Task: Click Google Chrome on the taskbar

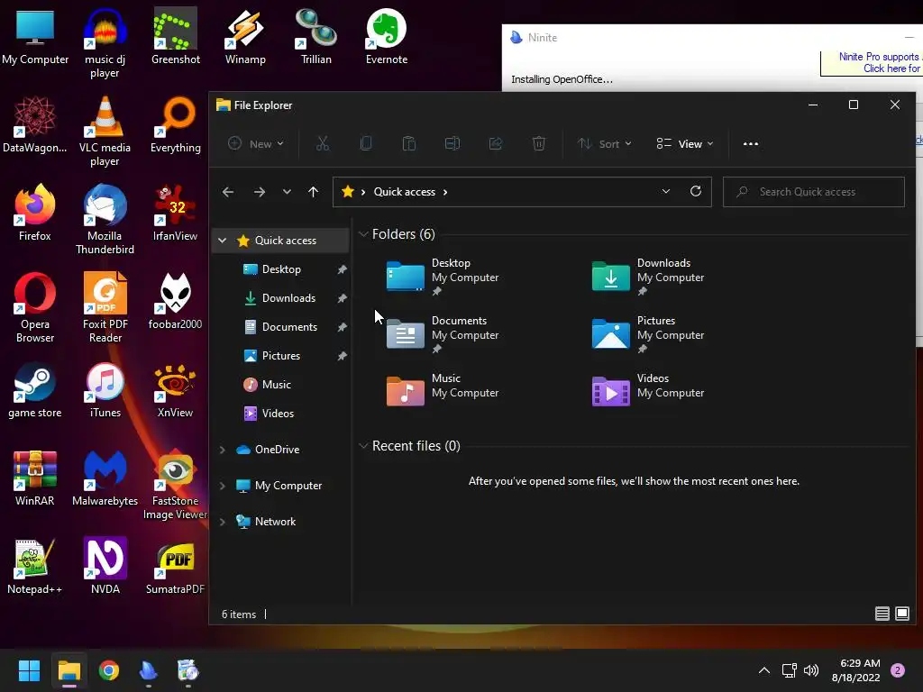Action: [x=109, y=670]
